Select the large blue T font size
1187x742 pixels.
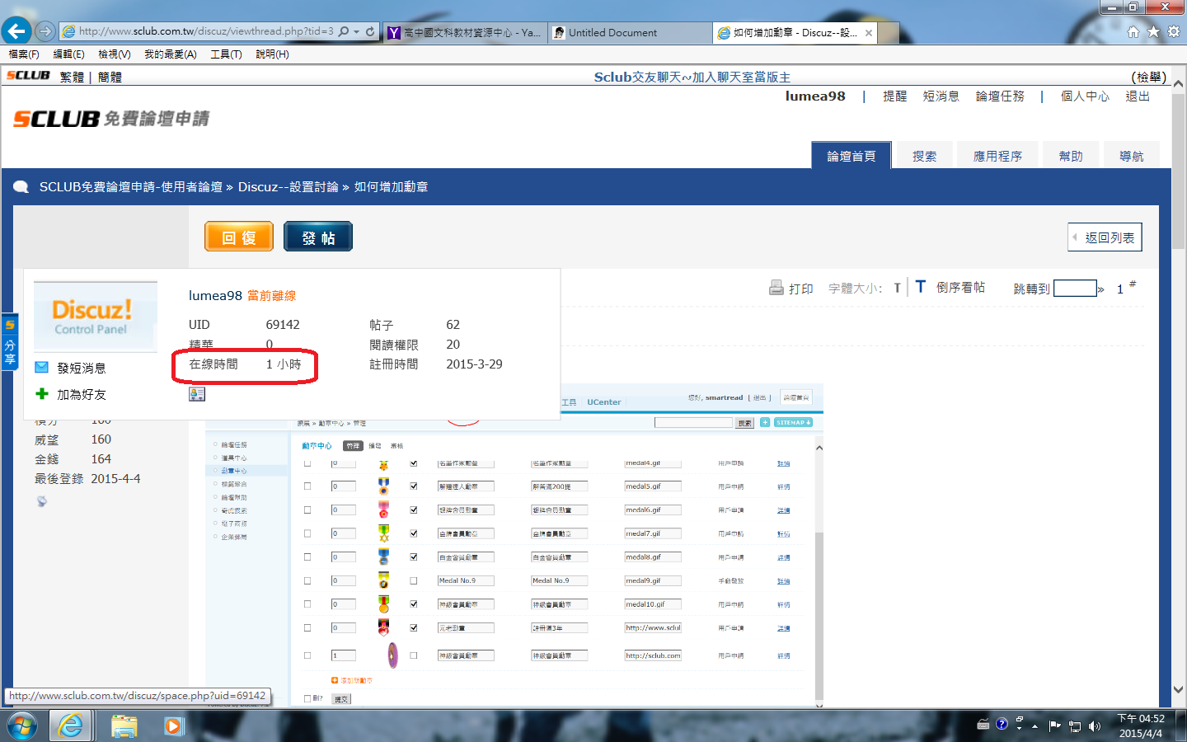coord(921,286)
